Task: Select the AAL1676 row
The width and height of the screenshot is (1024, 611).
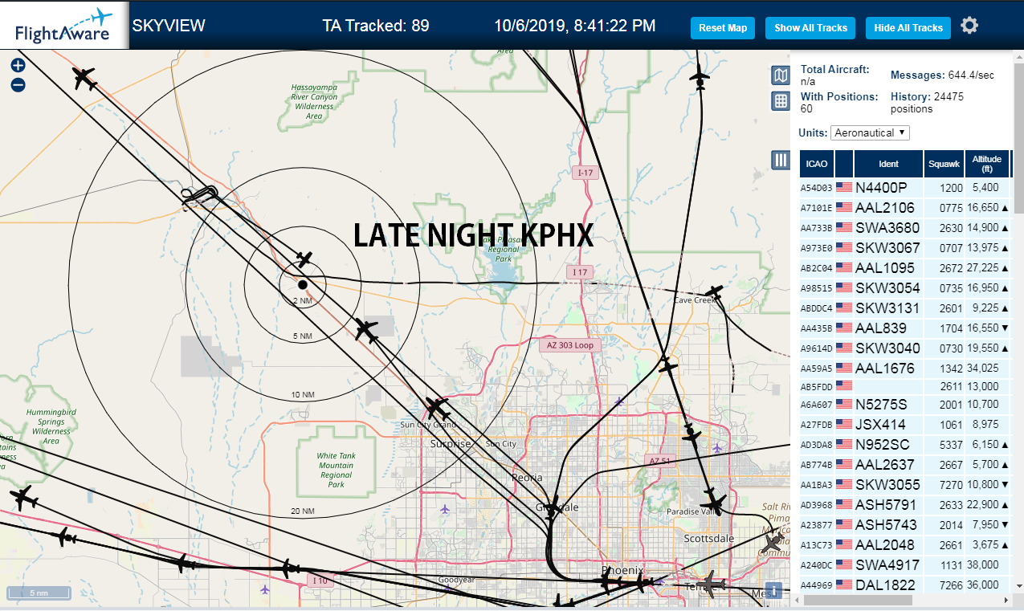Action: pyautogui.click(x=905, y=369)
